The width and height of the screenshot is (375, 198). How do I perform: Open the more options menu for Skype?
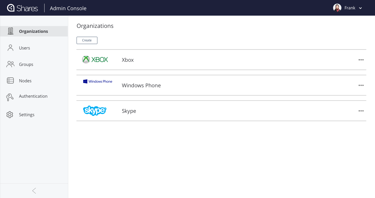[x=361, y=111]
